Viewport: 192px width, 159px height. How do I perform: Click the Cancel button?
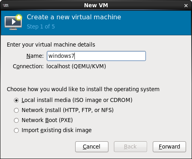pyautogui.click(x=92, y=147)
